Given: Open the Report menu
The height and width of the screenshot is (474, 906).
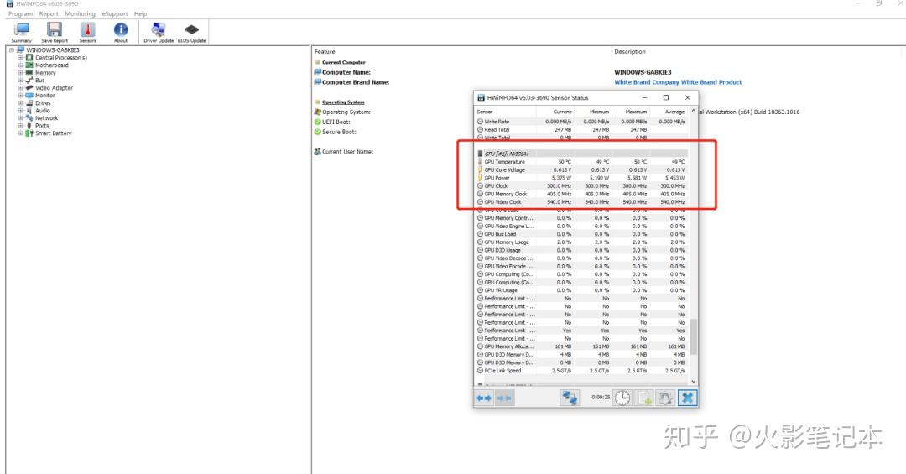Looking at the screenshot, I should 49,14.
